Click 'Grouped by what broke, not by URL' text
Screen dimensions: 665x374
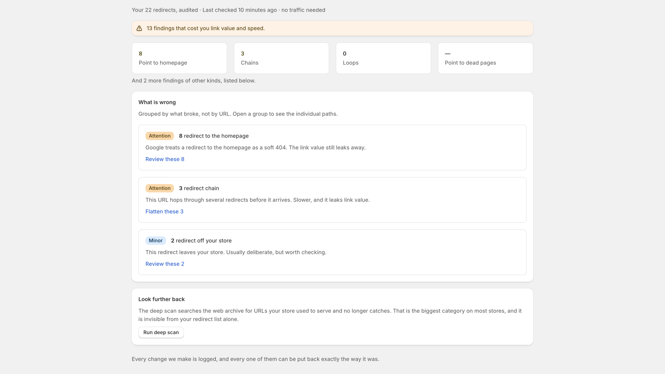coord(238,114)
